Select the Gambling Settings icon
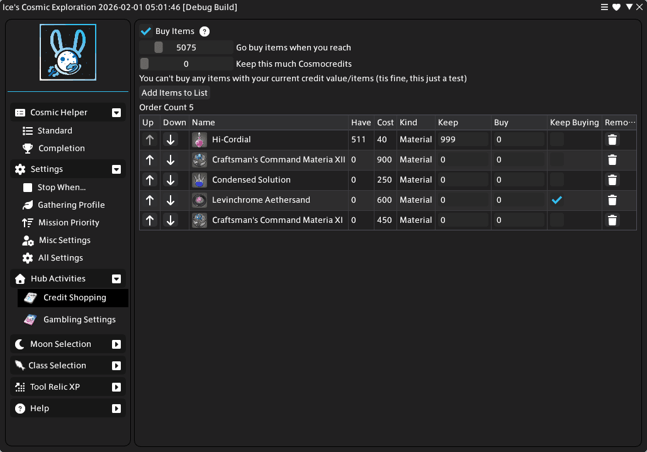 pyautogui.click(x=30, y=319)
